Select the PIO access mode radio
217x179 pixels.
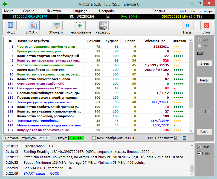click(x=199, y=46)
